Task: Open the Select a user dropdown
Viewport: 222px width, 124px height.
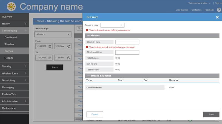Action: point(112,25)
